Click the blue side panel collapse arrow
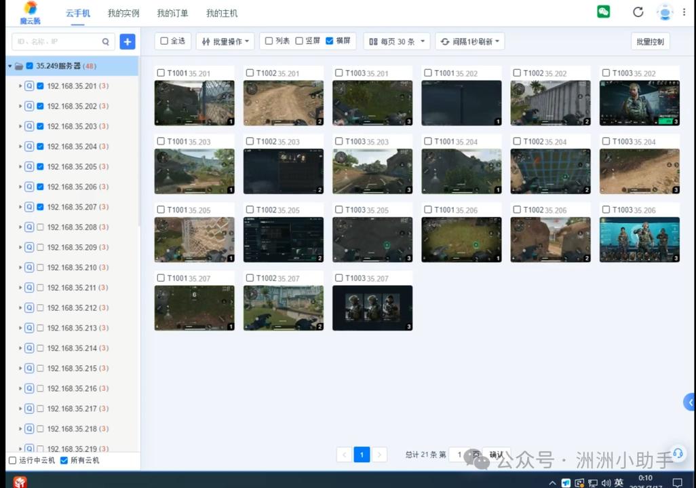The width and height of the screenshot is (696, 488). click(x=690, y=402)
